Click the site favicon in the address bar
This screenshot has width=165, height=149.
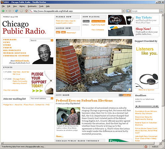tap(31, 11)
